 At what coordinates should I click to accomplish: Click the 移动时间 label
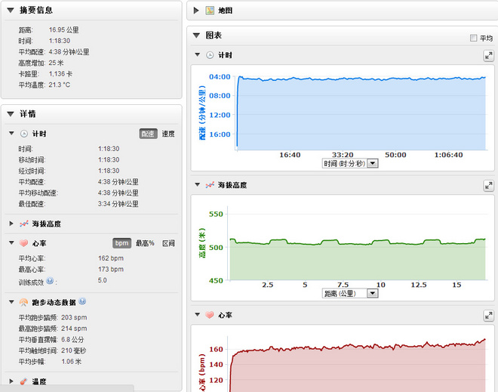click(32, 160)
